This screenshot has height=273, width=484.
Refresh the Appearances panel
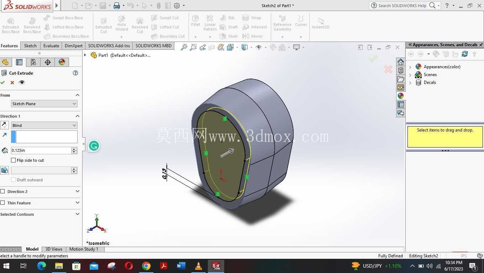pyautogui.click(x=464, y=54)
